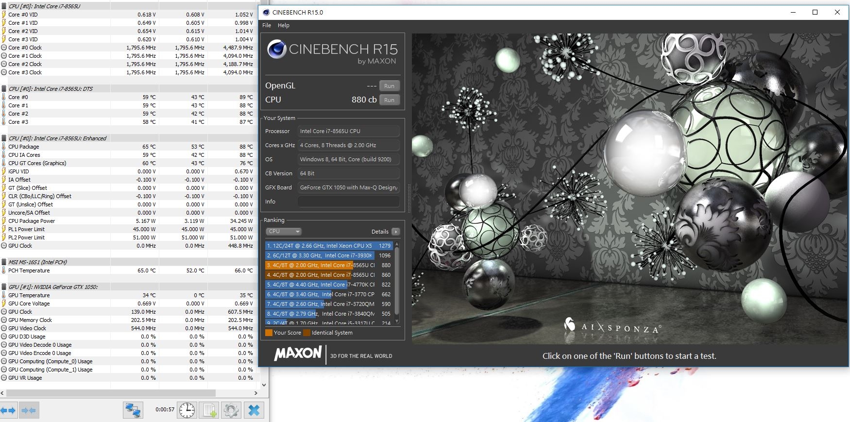Click the 880 cb CPU score

[x=364, y=100]
